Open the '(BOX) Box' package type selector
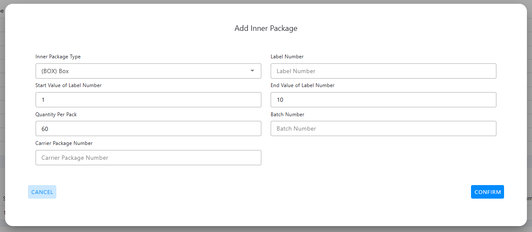The width and height of the screenshot is (532, 232). 144,71
